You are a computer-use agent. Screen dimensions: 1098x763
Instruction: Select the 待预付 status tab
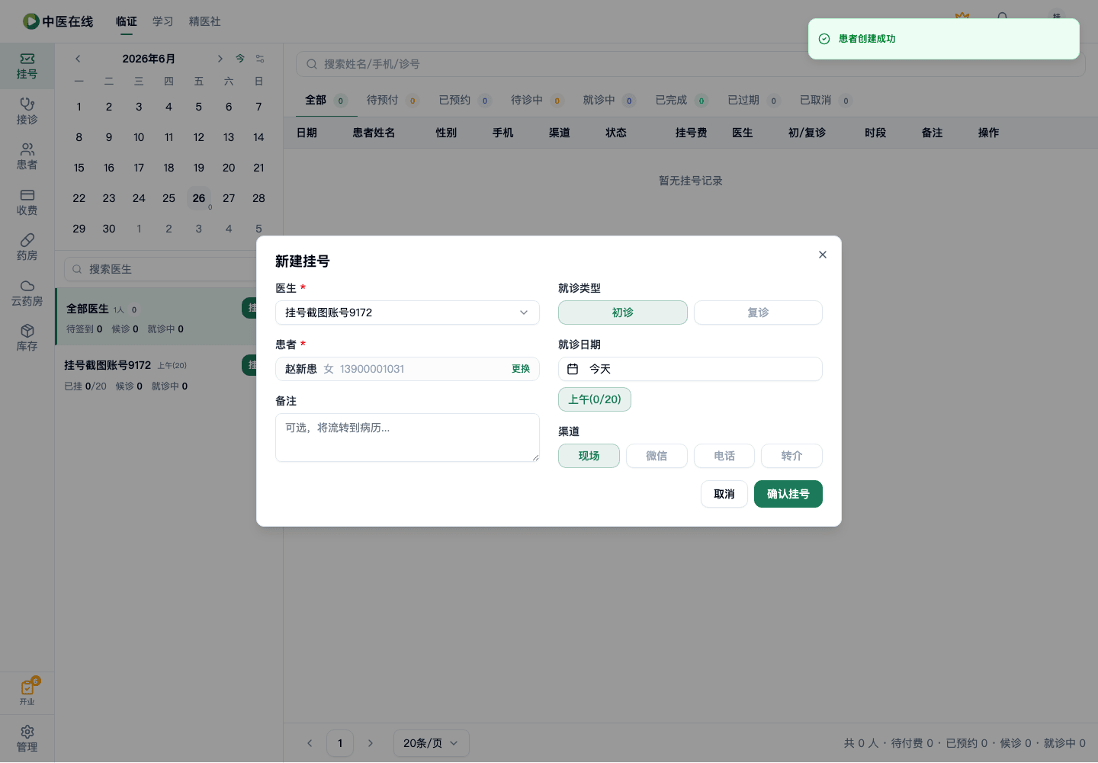(392, 100)
